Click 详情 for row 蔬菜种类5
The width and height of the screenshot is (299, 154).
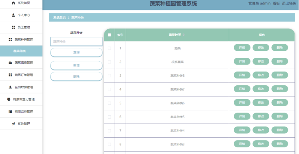tap(242, 116)
